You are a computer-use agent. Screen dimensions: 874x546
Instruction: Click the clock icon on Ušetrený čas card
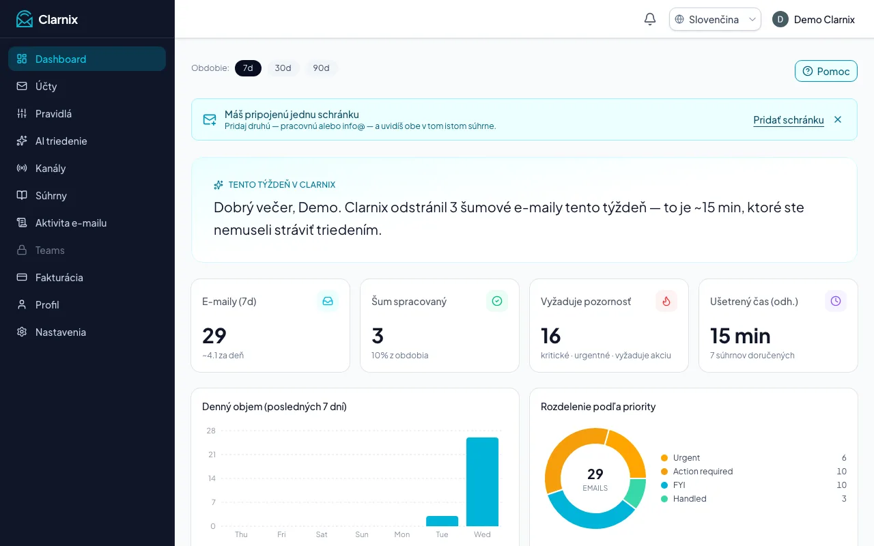[836, 301]
